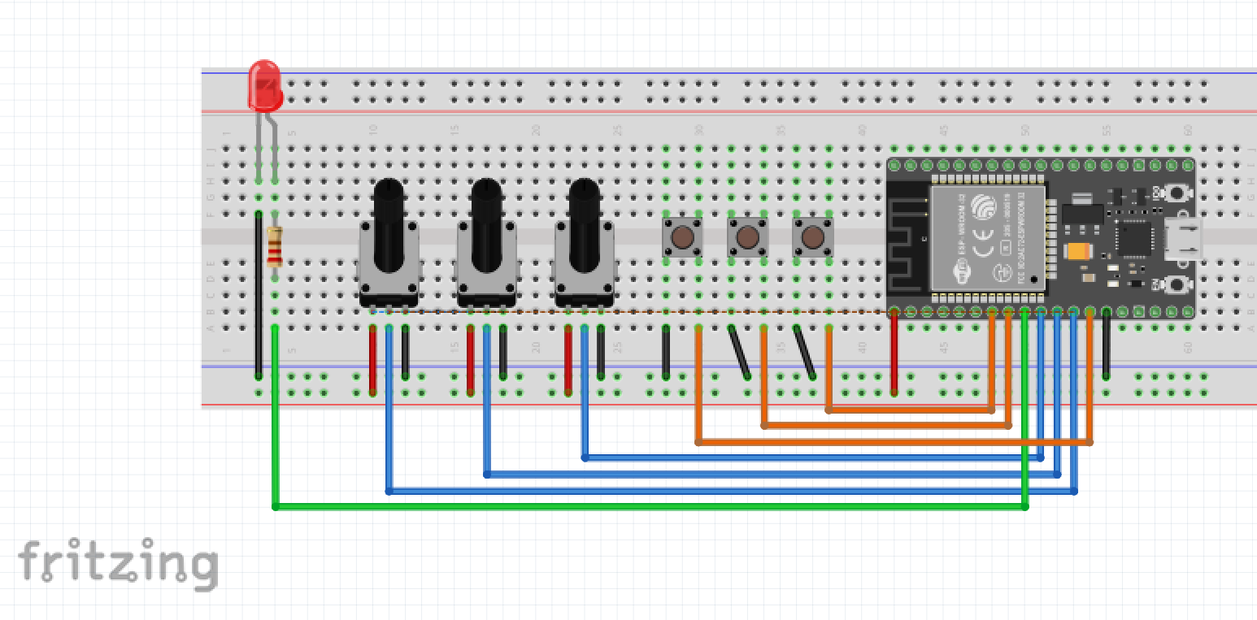Viewport: 1257px width, 620px height.
Task: Click the leftmost potentiometer knob
Action: tap(389, 226)
